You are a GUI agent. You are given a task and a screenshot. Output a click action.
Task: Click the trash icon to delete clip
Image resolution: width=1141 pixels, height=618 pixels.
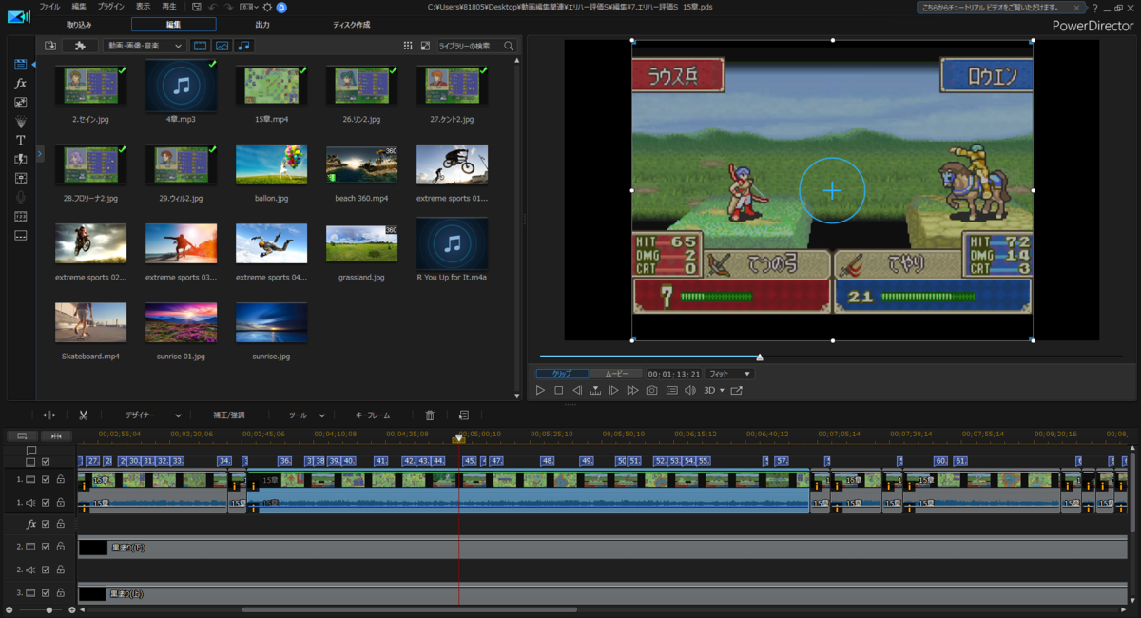point(430,415)
